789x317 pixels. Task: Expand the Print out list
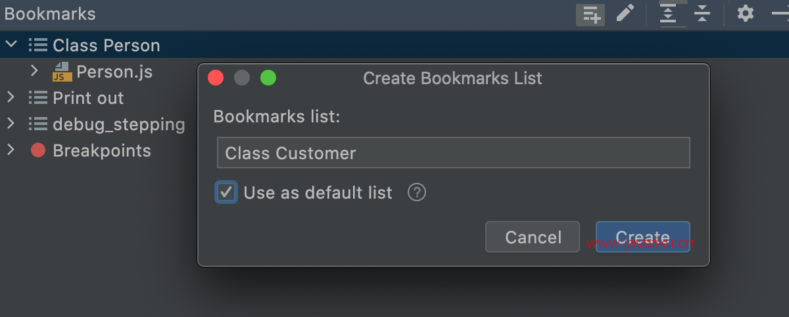[11, 97]
